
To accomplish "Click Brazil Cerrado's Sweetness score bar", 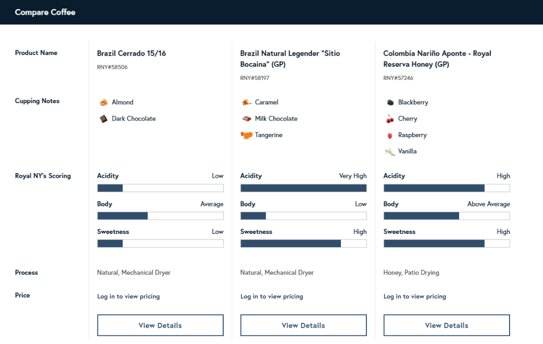I will (160, 243).
